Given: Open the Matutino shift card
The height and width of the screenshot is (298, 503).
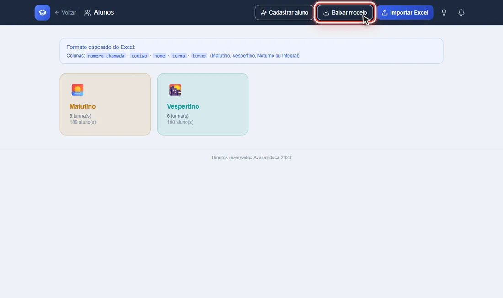Looking at the screenshot, I should click(x=105, y=105).
